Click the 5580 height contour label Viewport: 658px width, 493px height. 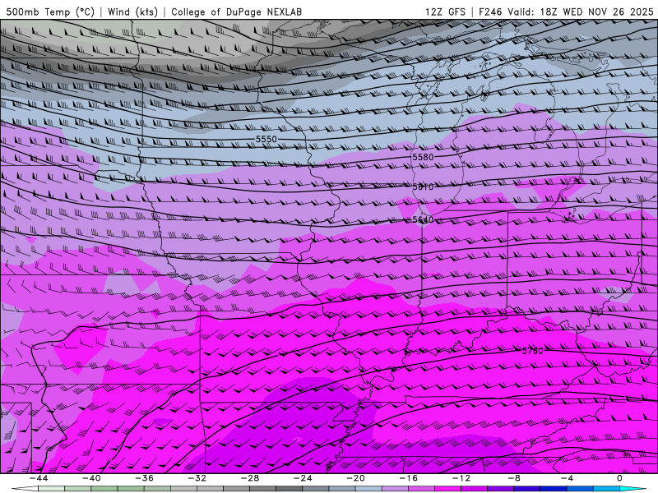point(423,157)
